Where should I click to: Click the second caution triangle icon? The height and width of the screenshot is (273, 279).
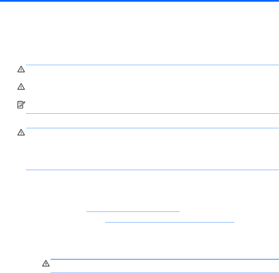click(x=21, y=88)
